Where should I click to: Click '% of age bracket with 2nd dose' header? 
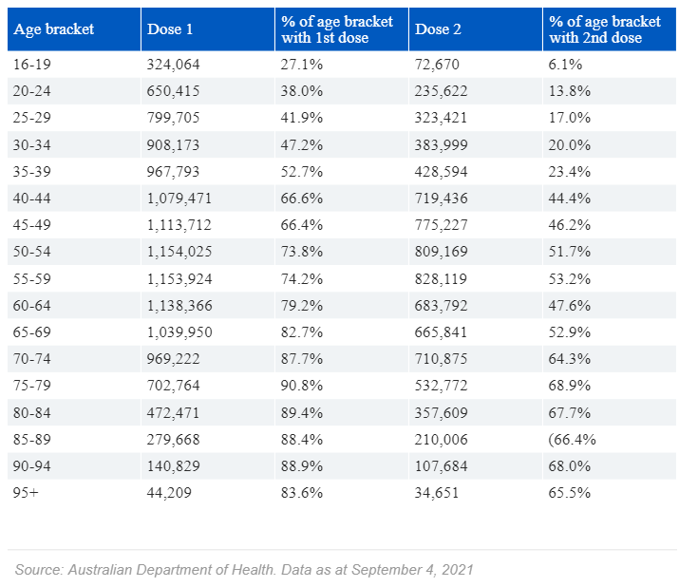coord(605,29)
